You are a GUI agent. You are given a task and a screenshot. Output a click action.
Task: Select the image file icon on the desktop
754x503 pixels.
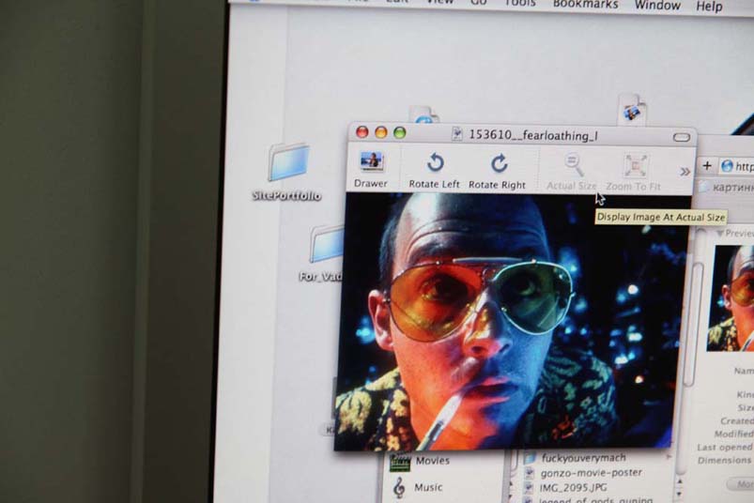coord(632,110)
